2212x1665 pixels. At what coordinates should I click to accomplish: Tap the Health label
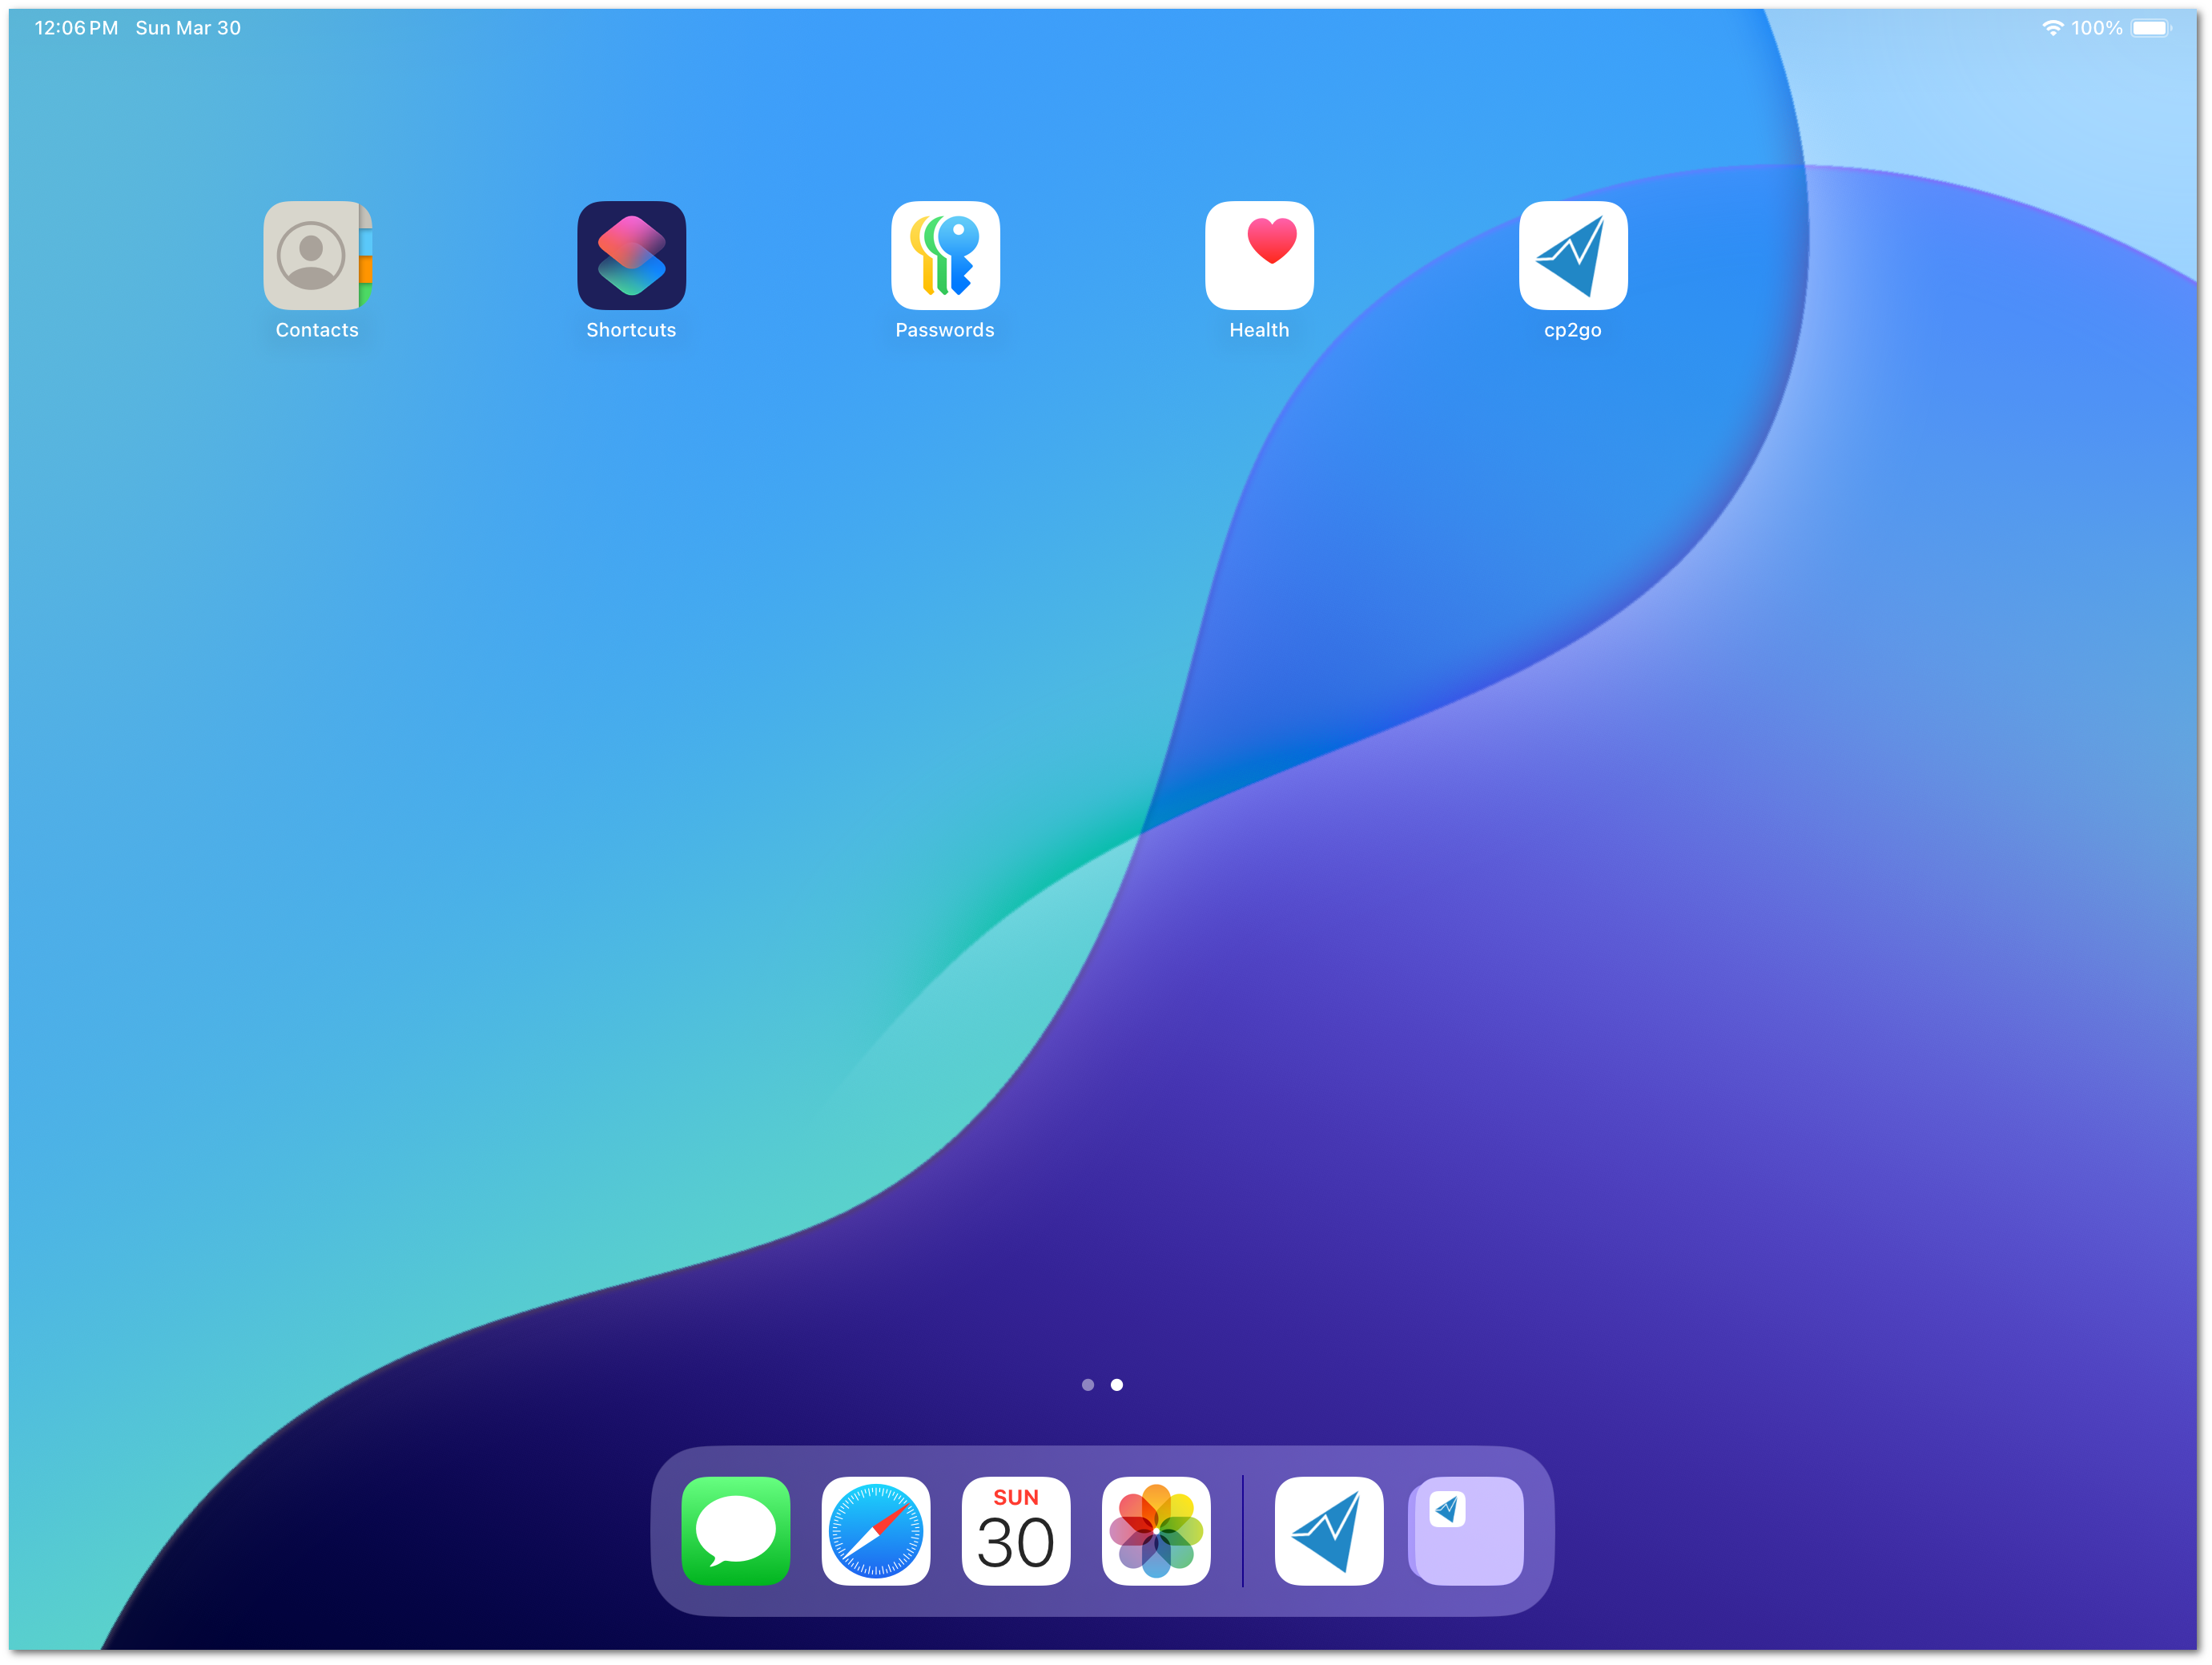click(x=1259, y=330)
